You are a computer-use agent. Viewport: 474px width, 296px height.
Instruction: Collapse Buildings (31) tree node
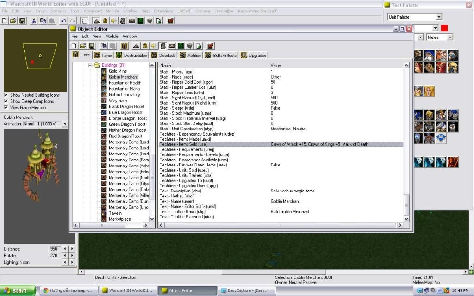point(90,65)
